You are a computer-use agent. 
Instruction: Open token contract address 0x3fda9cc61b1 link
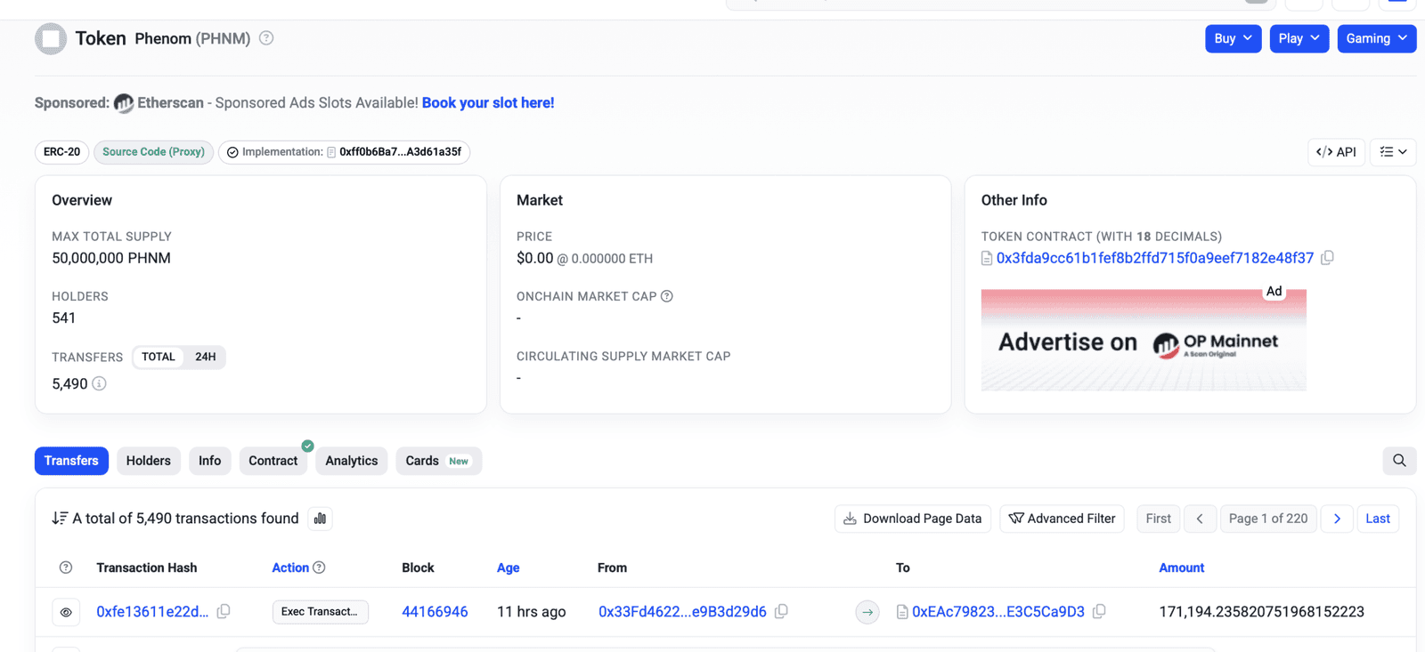(x=1155, y=258)
